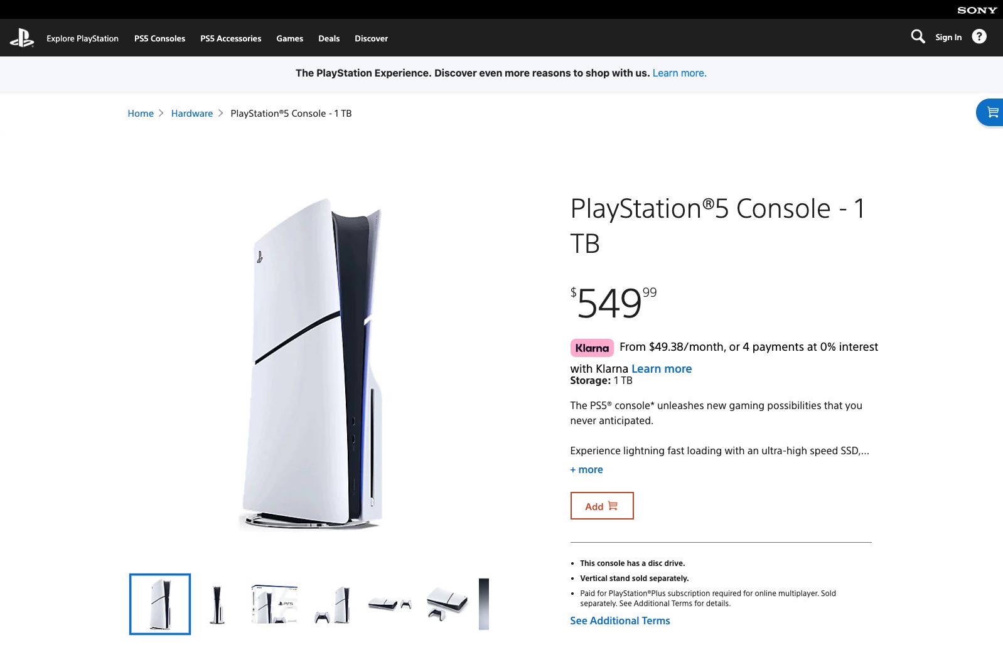Open See Additional Terms link
The height and width of the screenshot is (645, 1003).
coord(619,621)
